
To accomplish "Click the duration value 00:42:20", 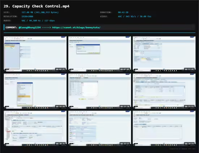I will [x=123, y=12].
